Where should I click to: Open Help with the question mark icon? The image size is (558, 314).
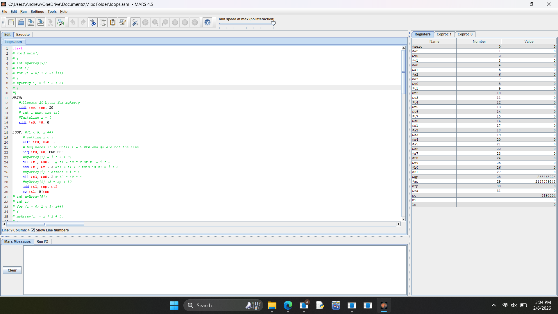click(208, 22)
